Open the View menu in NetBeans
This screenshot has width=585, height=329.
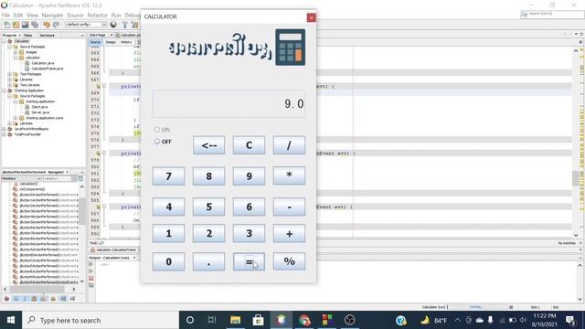point(32,16)
